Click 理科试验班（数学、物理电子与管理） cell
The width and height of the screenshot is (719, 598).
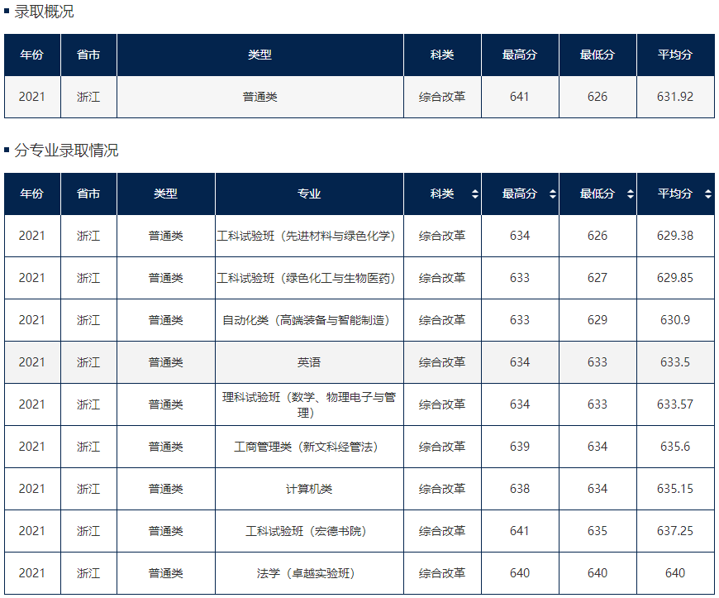309,404
